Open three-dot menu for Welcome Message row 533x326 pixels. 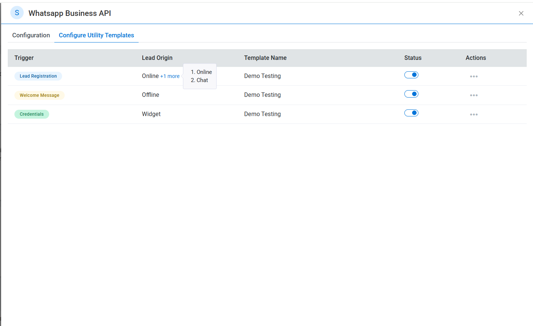(473, 95)
